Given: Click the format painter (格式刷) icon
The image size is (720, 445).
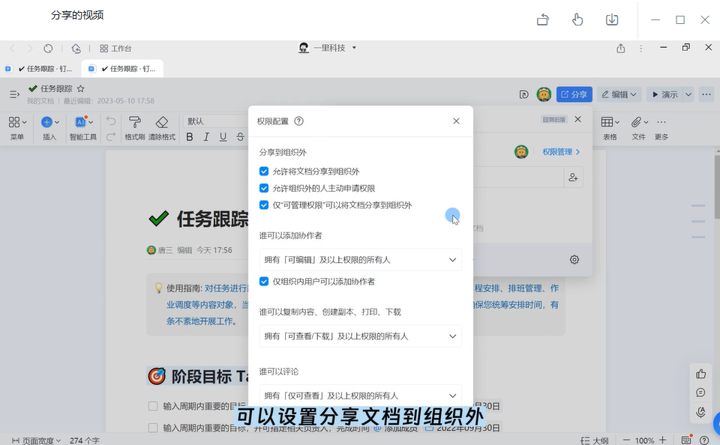Looking at the screenshot, I should [x=134, y=122].
